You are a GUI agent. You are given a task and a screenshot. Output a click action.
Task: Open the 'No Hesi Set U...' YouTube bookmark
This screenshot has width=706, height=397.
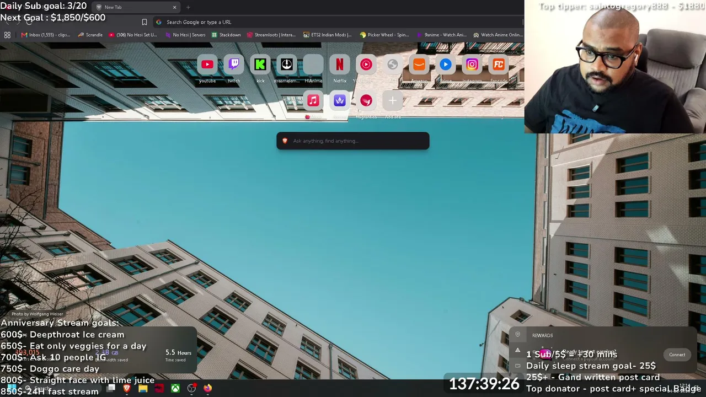(133, 35)
